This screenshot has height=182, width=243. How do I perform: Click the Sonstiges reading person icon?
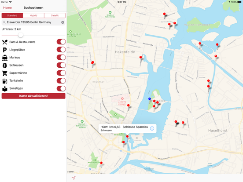pyautogui.click(x=5, y=89)
